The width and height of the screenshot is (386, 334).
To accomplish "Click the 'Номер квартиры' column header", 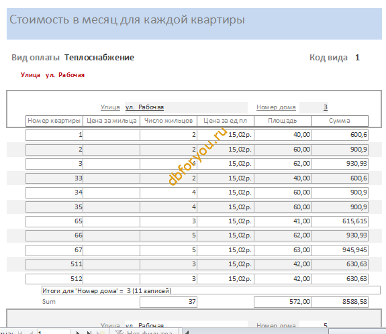I will click(54, 121).
